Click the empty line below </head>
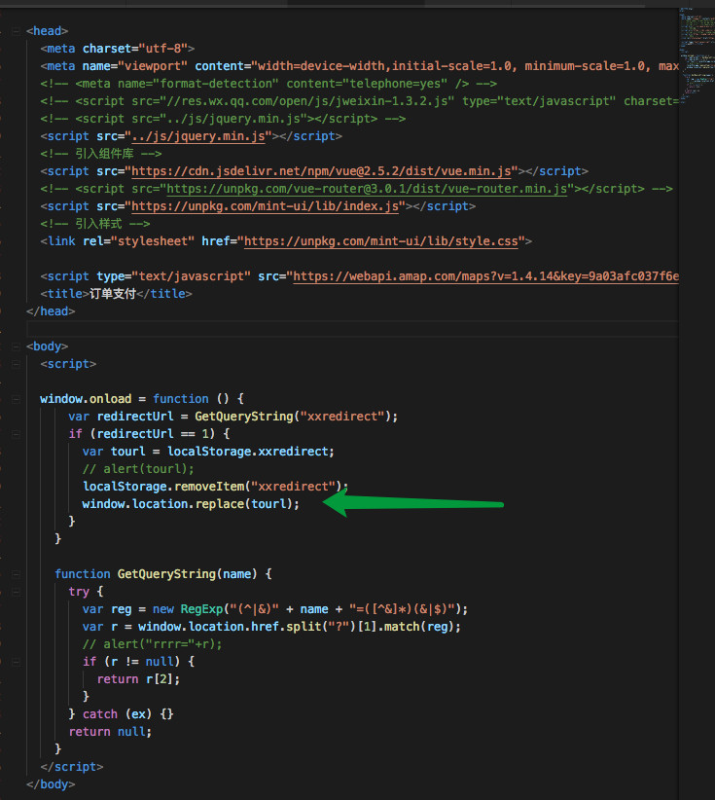This screenshot has width=715, height=800. [x=352, y=329]
